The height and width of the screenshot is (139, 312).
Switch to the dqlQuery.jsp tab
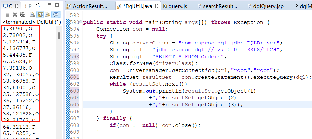[266, 6]
